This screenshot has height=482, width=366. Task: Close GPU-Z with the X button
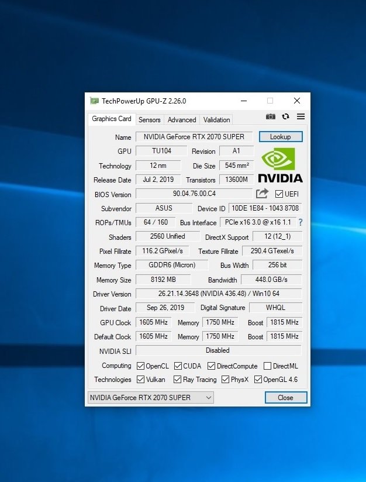pyautogui.click(x=297, y=101)
